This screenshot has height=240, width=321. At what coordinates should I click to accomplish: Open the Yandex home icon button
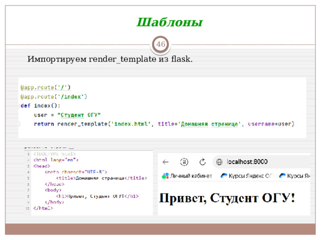[x=184, y=162]
